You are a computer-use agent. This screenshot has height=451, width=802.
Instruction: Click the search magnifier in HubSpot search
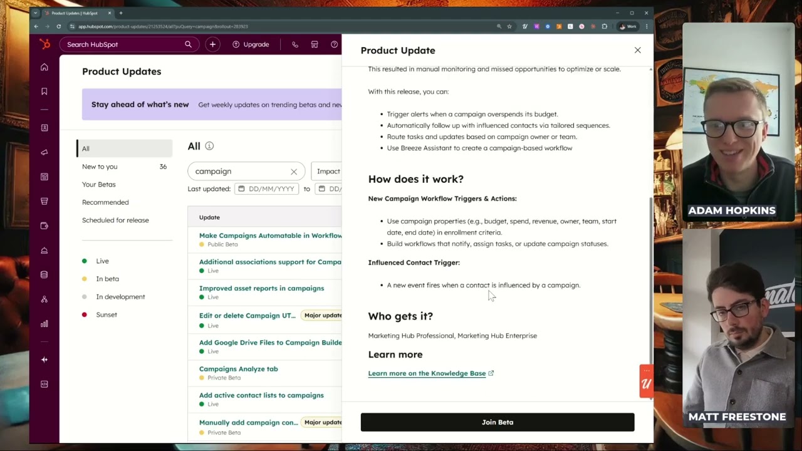(x=188, y=44)
